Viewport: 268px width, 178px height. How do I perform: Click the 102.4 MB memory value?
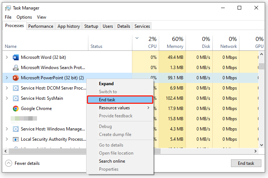pos(175,98)
